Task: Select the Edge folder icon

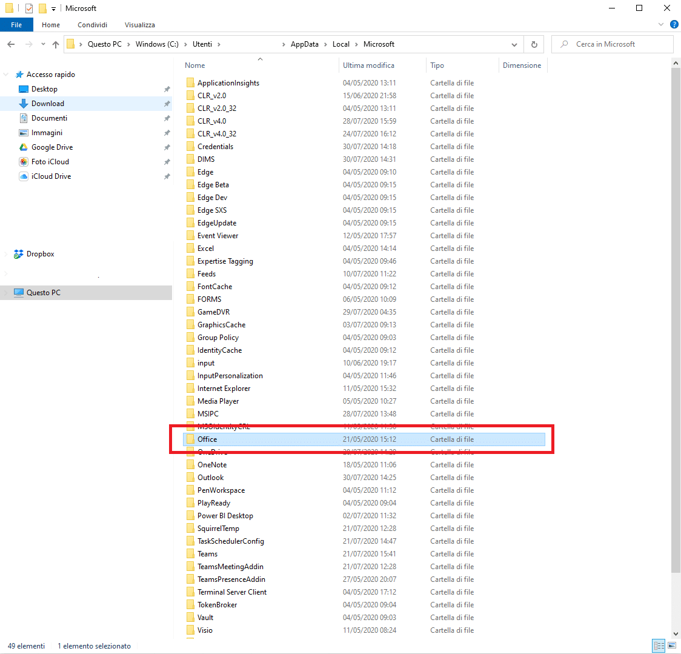Action: (x=190, y=172)
